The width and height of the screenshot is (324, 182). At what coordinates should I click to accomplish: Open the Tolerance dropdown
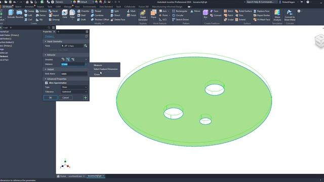tap(74, 92)
